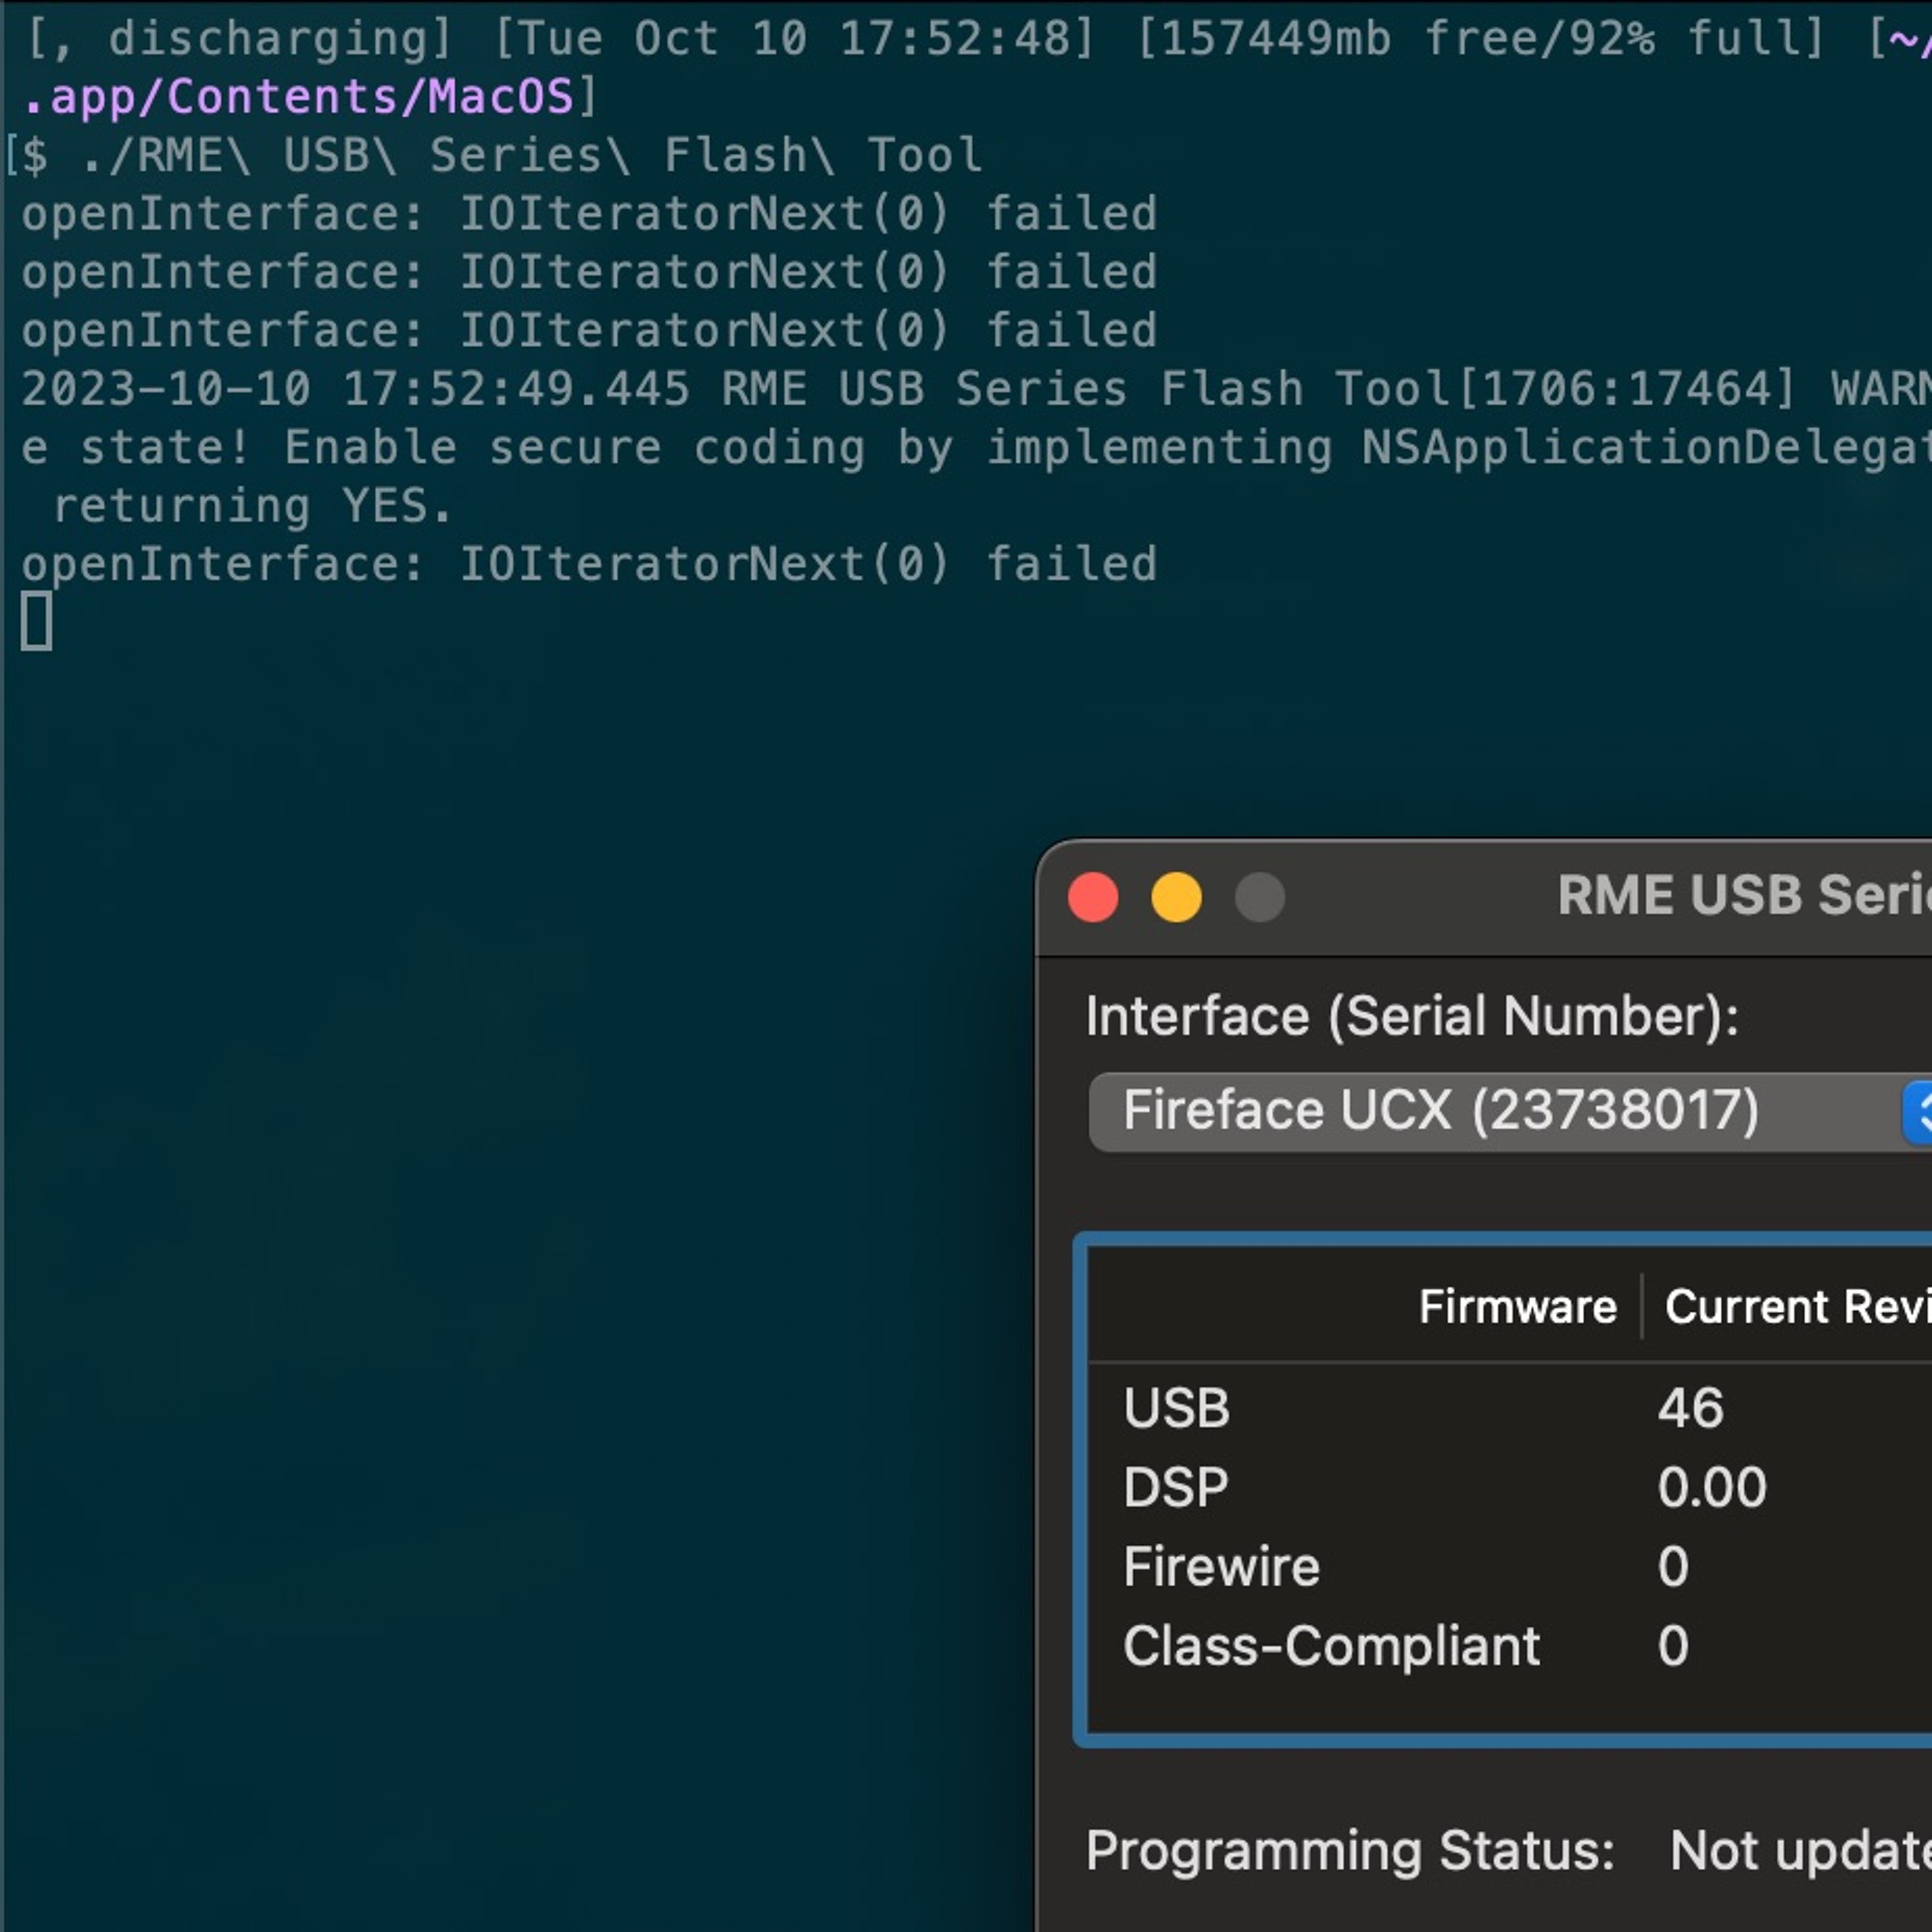The height and width of the screenshot is (1932, 1932).
Task: Click the USB revision value 46
Action: (x=1690, y=1408)
